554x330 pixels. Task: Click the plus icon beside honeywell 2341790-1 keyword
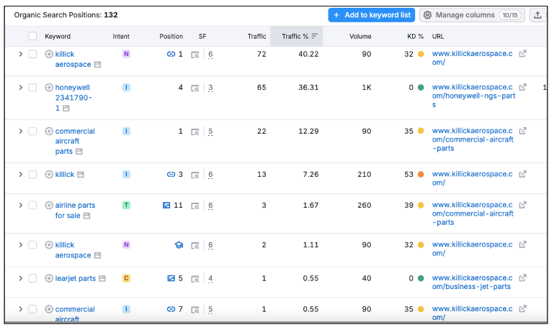click(x=49, y=88)
